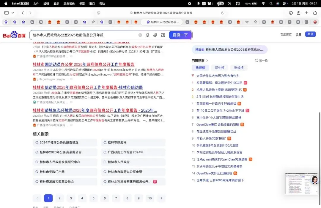Click the 百度一下 search button
The image size is (321, 208).
coord(180,35)
